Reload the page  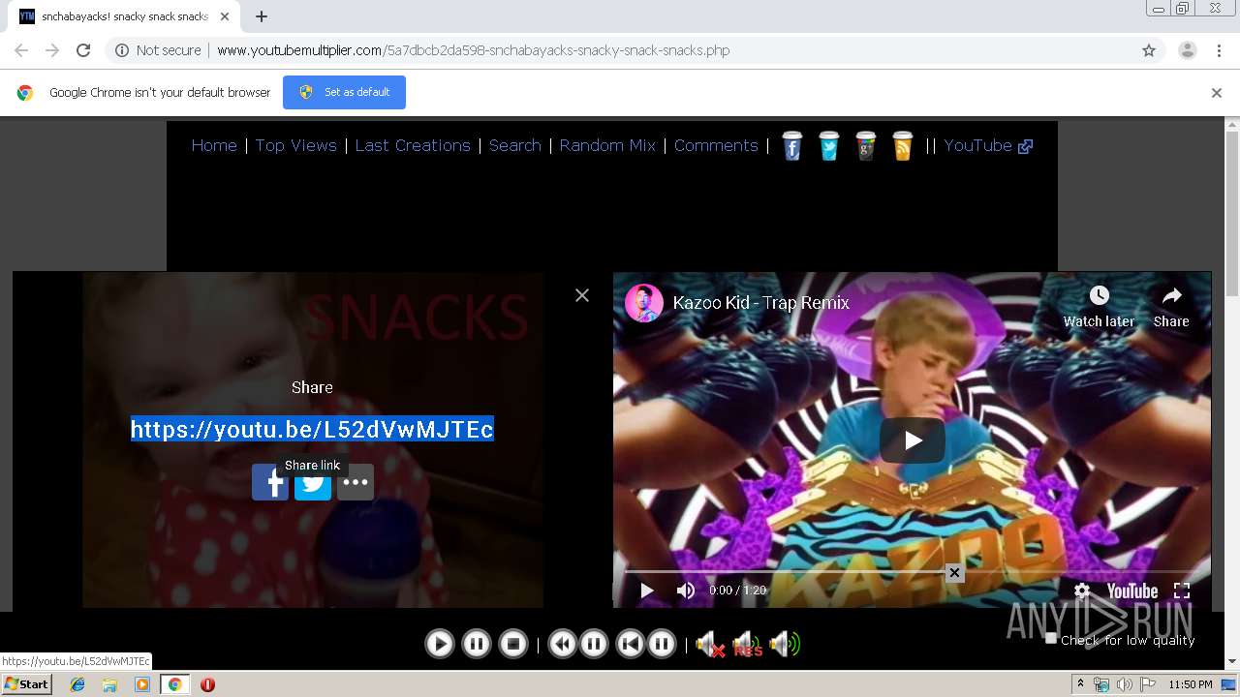coord(83,50)
